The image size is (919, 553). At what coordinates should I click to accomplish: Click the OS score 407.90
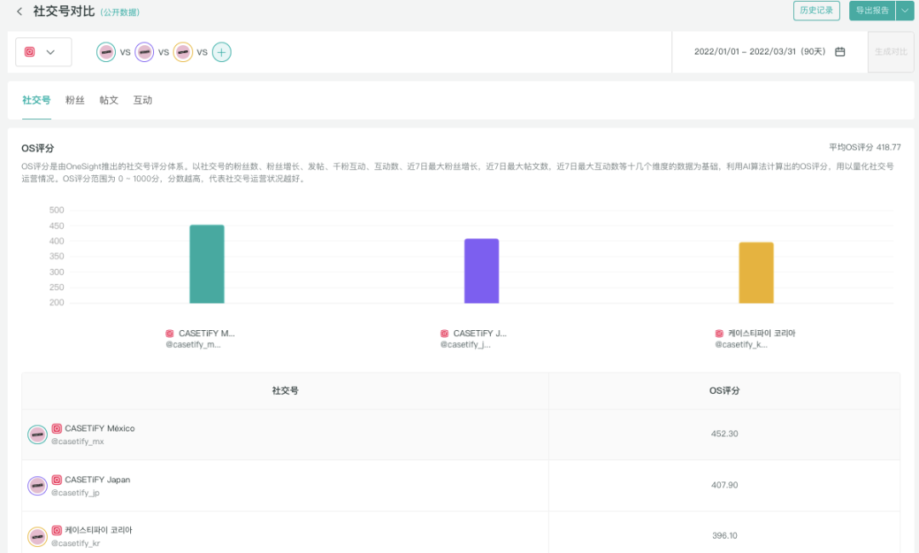[x=724, y=485]
